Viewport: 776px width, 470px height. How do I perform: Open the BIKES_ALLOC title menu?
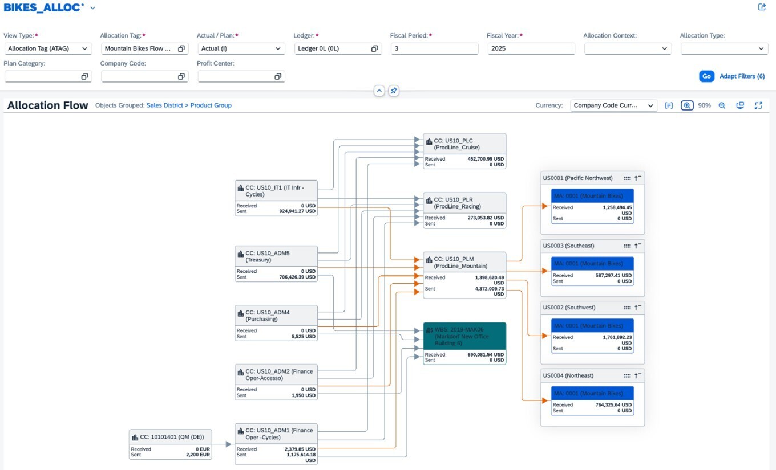coord(92,8)
